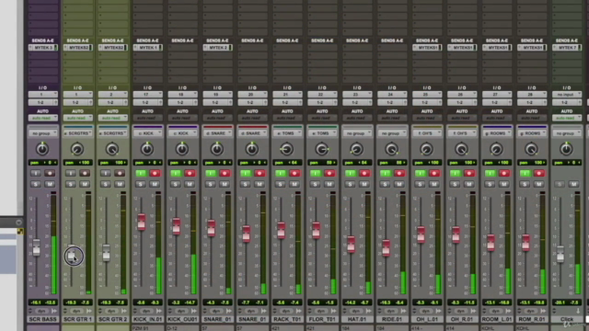This screenshot has height=331, width=589.
Task: Open the MYTEK send on KICK_IN.01
Action: 147,48
